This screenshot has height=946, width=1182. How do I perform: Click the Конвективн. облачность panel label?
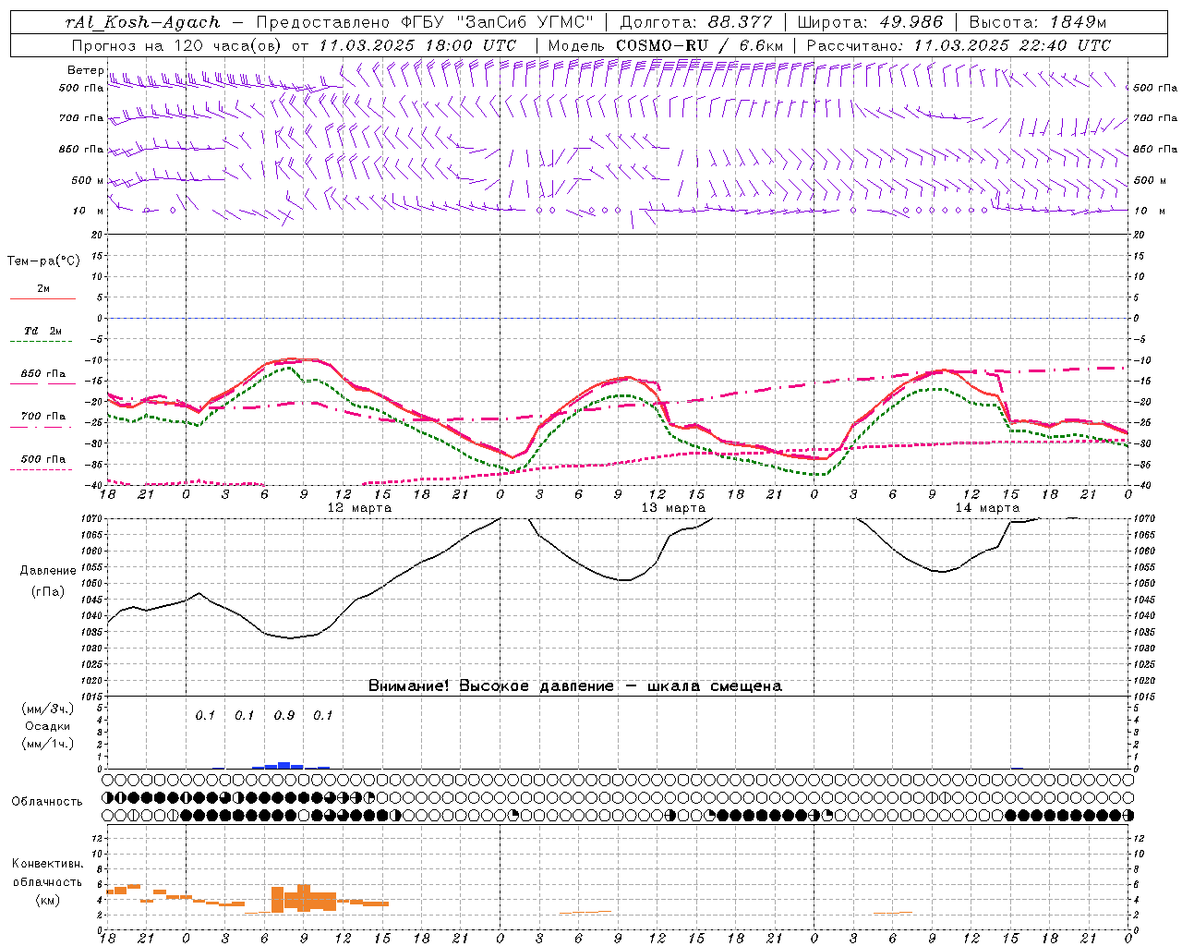47,881
